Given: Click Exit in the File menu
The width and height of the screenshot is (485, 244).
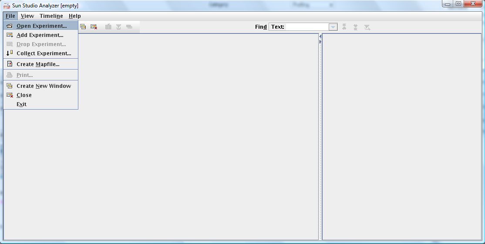Looking at the screenshot, I should [x=40, y=104].
